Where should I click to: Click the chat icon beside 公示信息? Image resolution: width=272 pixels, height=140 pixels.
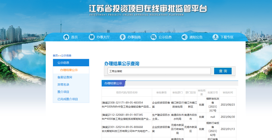154,37
